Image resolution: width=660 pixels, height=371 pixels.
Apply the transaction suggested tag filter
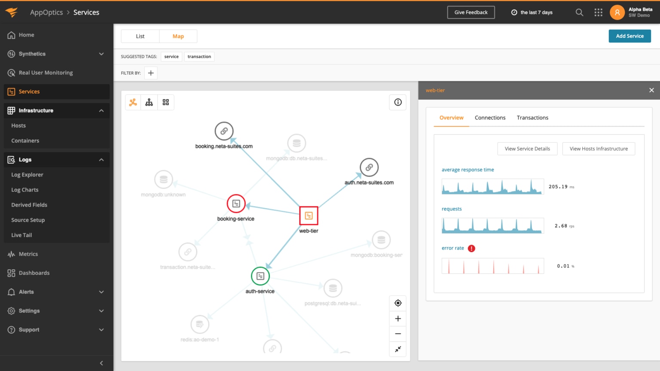coord(199,56)
